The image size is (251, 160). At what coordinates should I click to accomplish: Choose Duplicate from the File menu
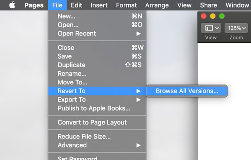(x=71, y=65)
